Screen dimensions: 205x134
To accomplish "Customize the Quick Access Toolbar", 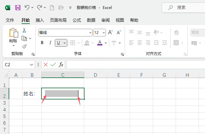I will click(70, 8).
